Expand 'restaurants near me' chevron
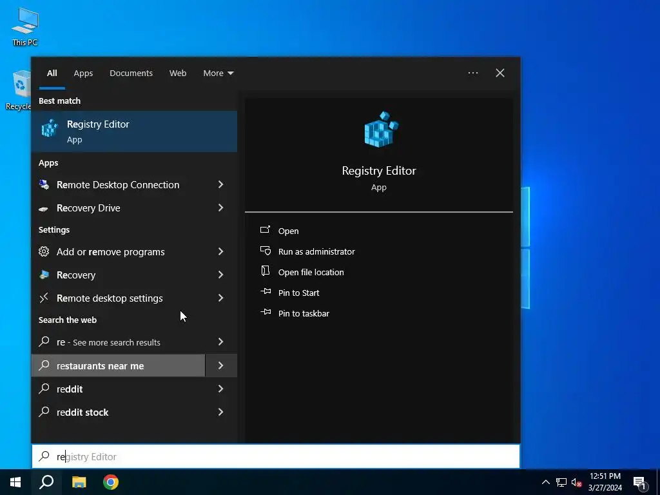This screenshot has width=660, height=495. coord(221,365)
